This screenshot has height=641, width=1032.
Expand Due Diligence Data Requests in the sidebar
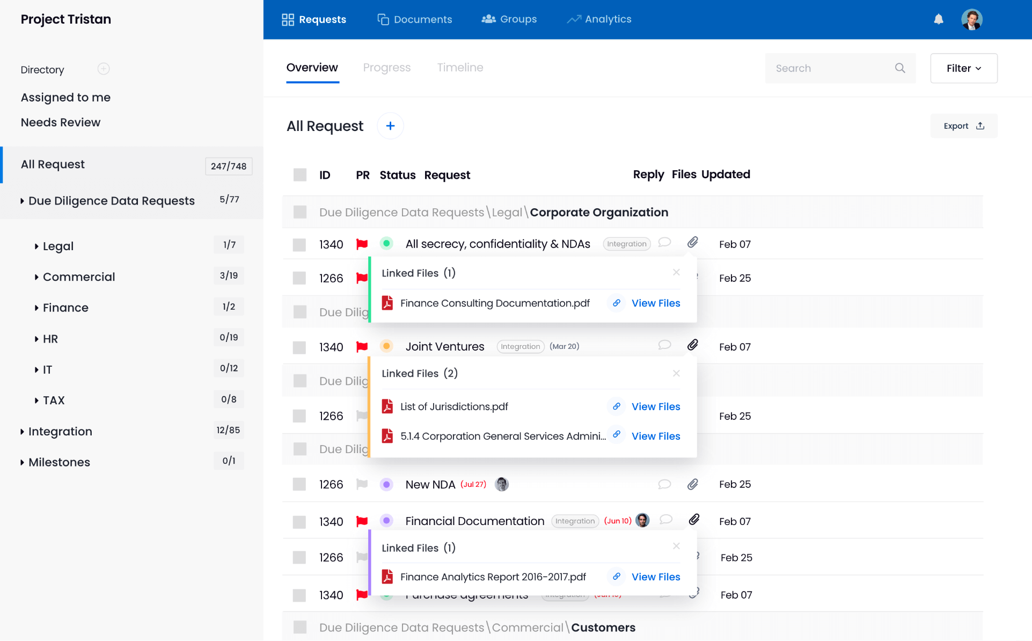[x=23, y=200]
